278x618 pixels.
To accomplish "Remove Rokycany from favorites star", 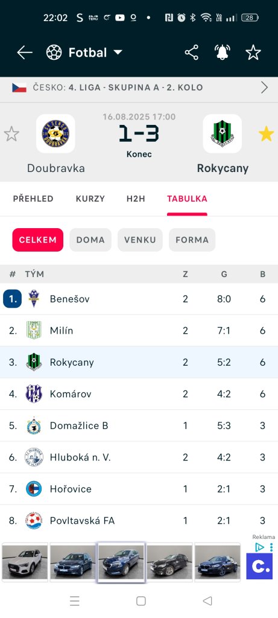I will (x=266, y=134).
